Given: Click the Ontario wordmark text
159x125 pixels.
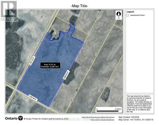Looking at the screenshot, I should coord(11,118).
